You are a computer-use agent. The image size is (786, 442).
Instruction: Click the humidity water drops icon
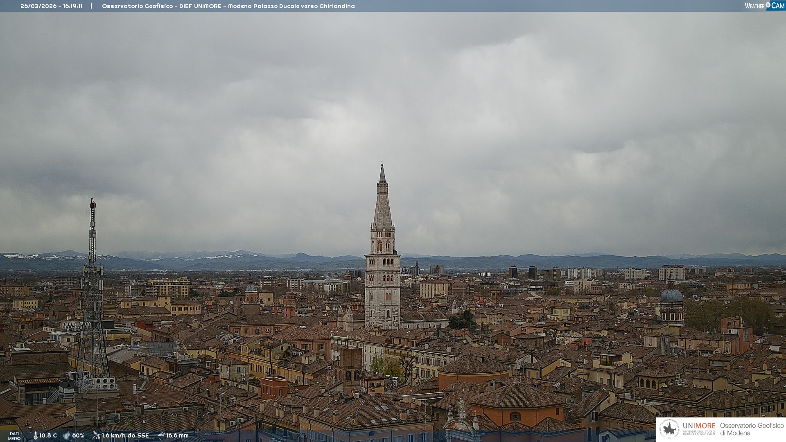pos(66,435)
